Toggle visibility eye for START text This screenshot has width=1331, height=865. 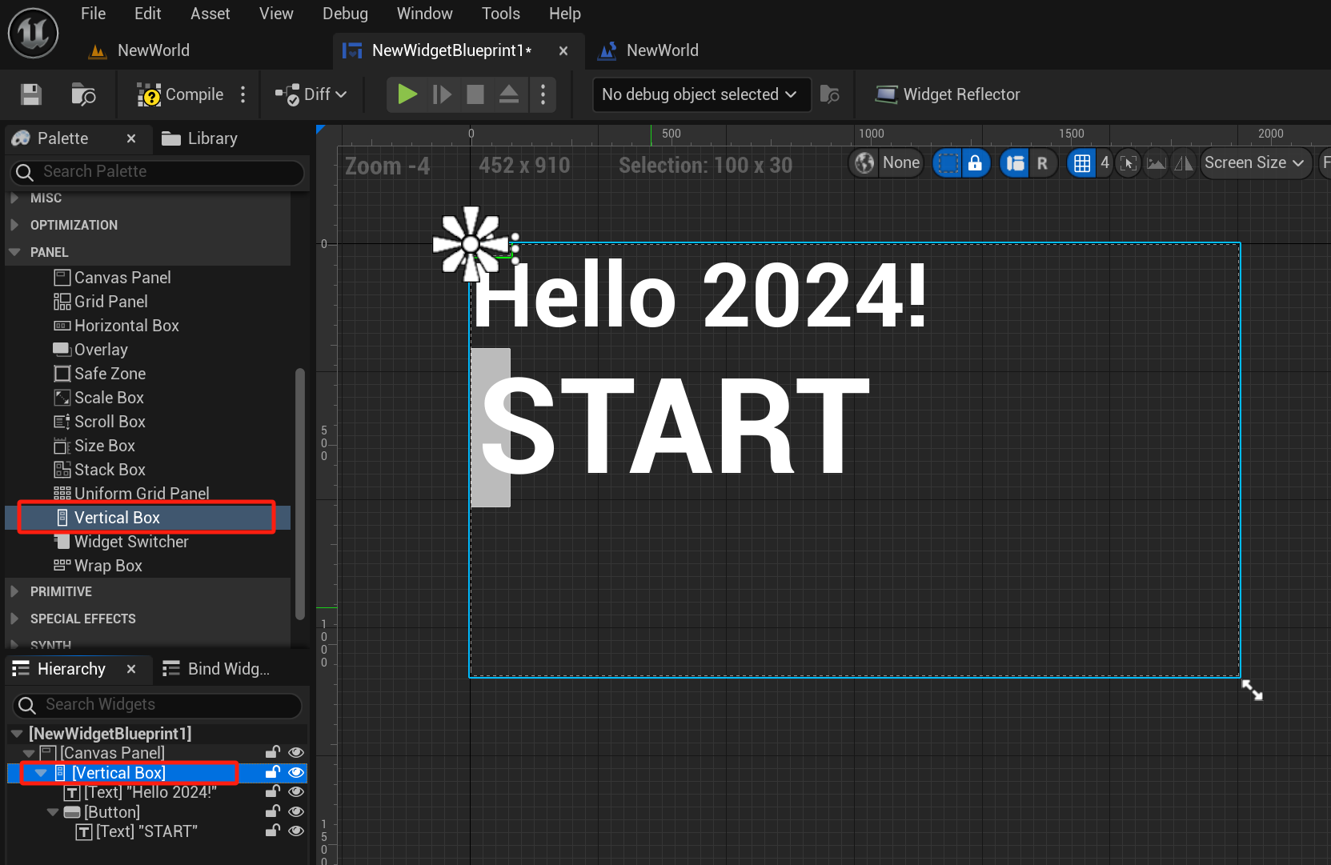coord(296,831)
